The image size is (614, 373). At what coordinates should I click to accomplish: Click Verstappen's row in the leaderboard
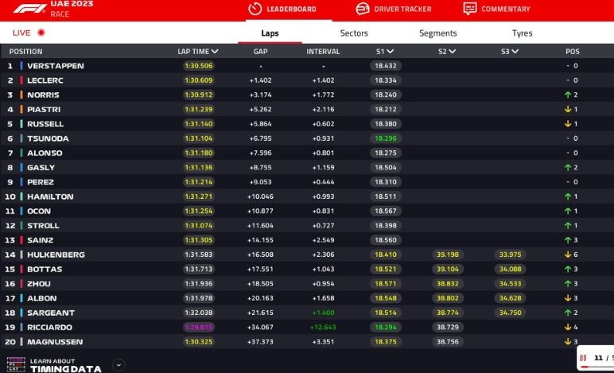pyautogui.click(x=56, y=66)
